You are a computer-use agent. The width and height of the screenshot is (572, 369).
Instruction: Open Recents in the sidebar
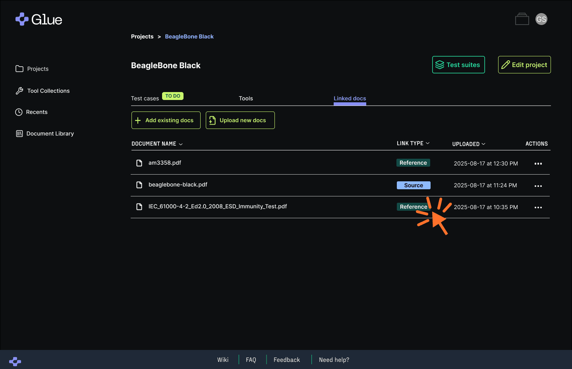(x=31, y=112)
